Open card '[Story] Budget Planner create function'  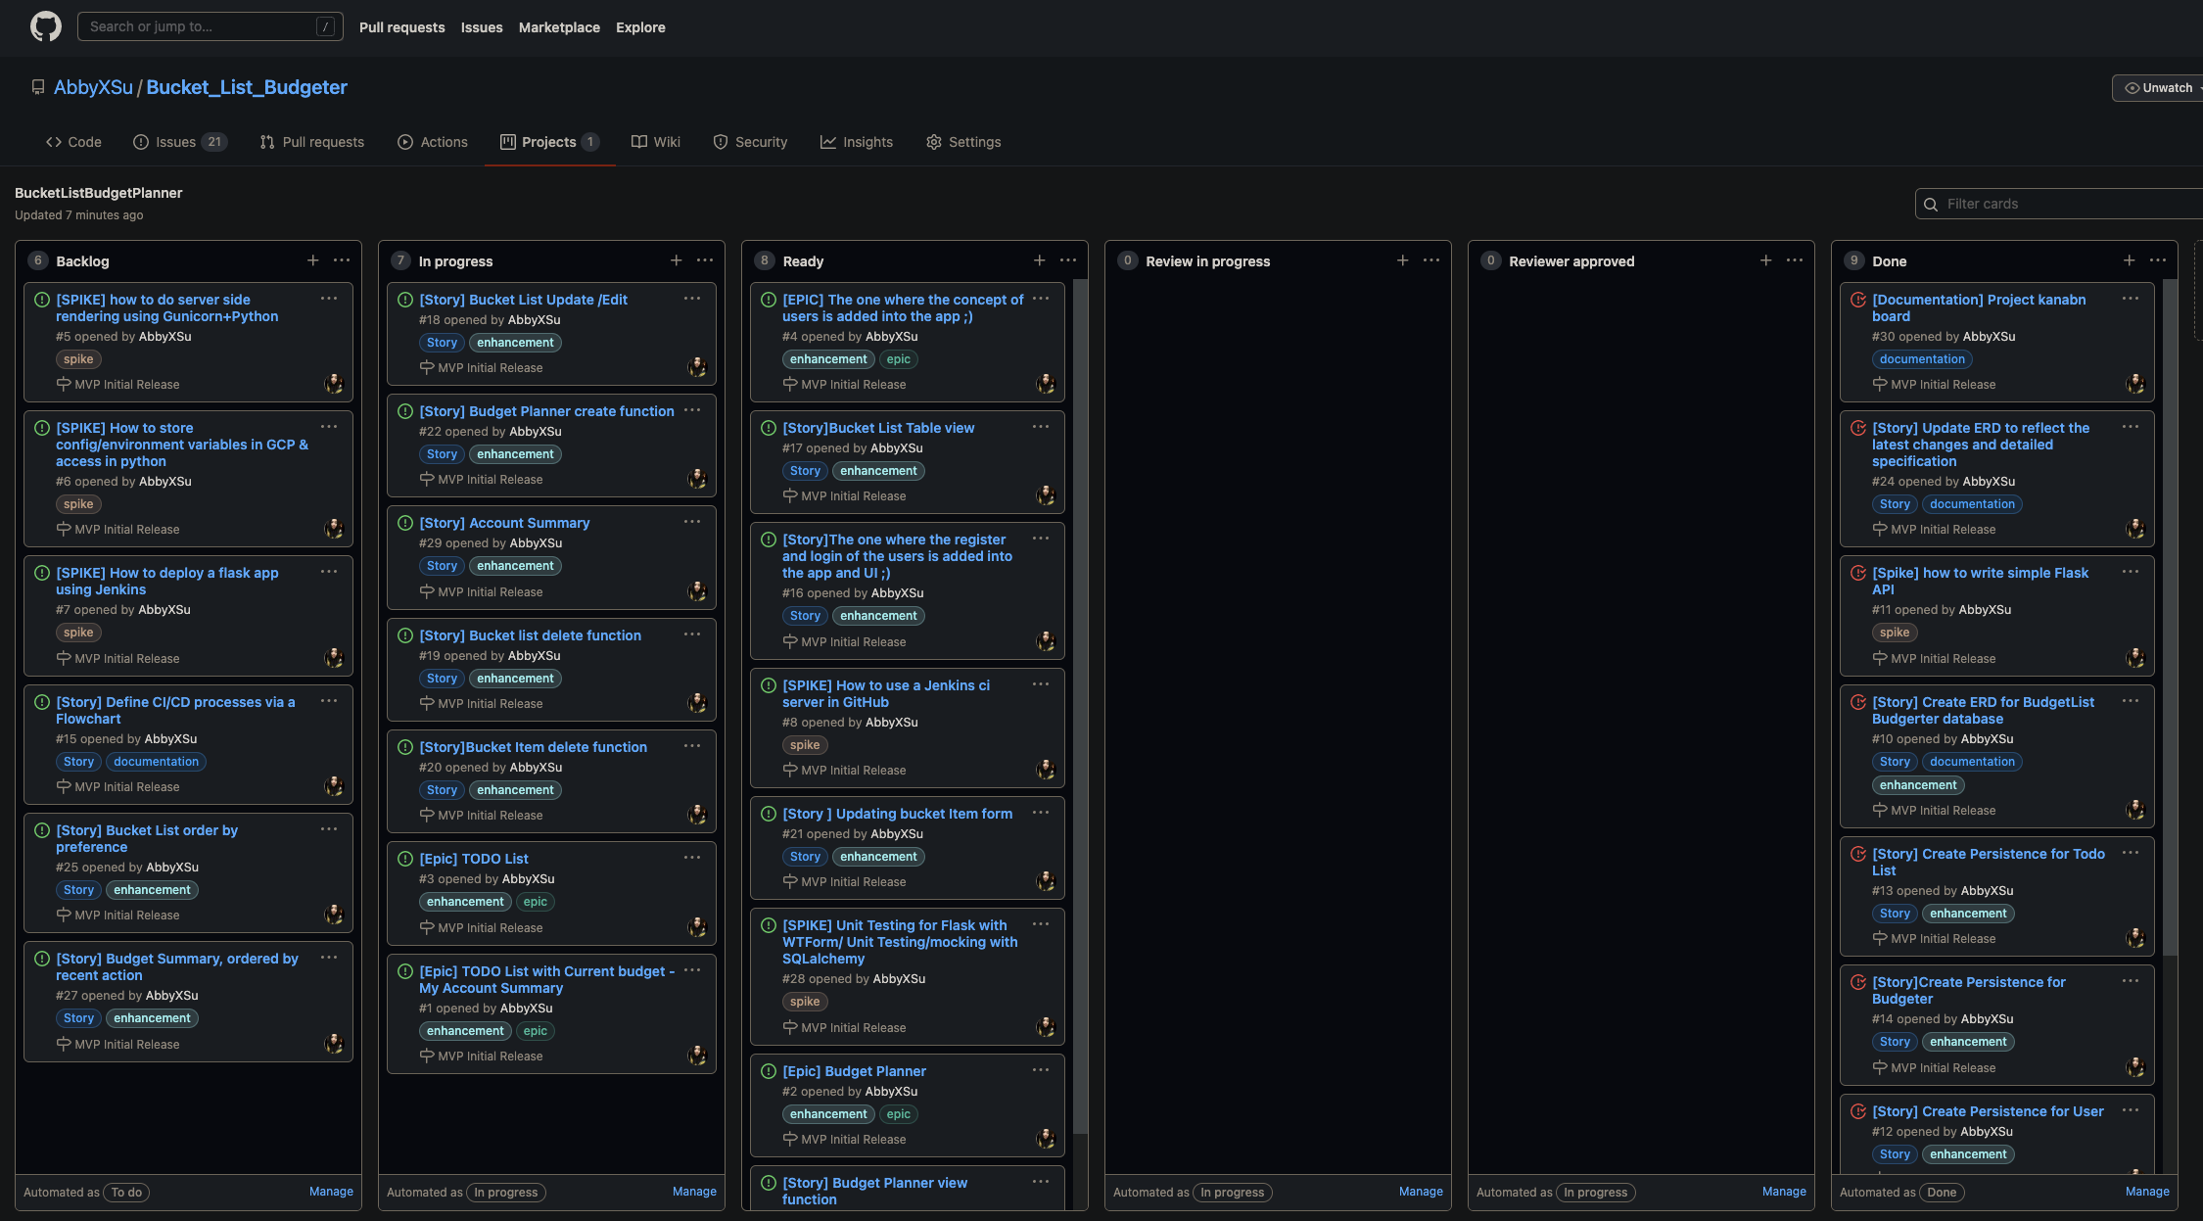(x=546, y=411)
